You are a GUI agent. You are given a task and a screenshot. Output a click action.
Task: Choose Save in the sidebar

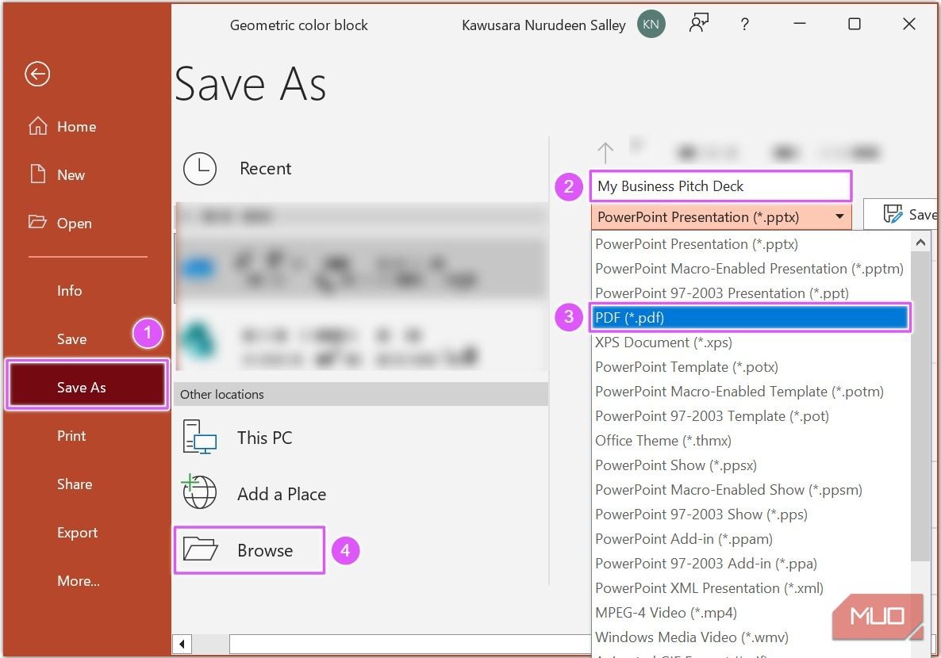[x=72, y=339]
